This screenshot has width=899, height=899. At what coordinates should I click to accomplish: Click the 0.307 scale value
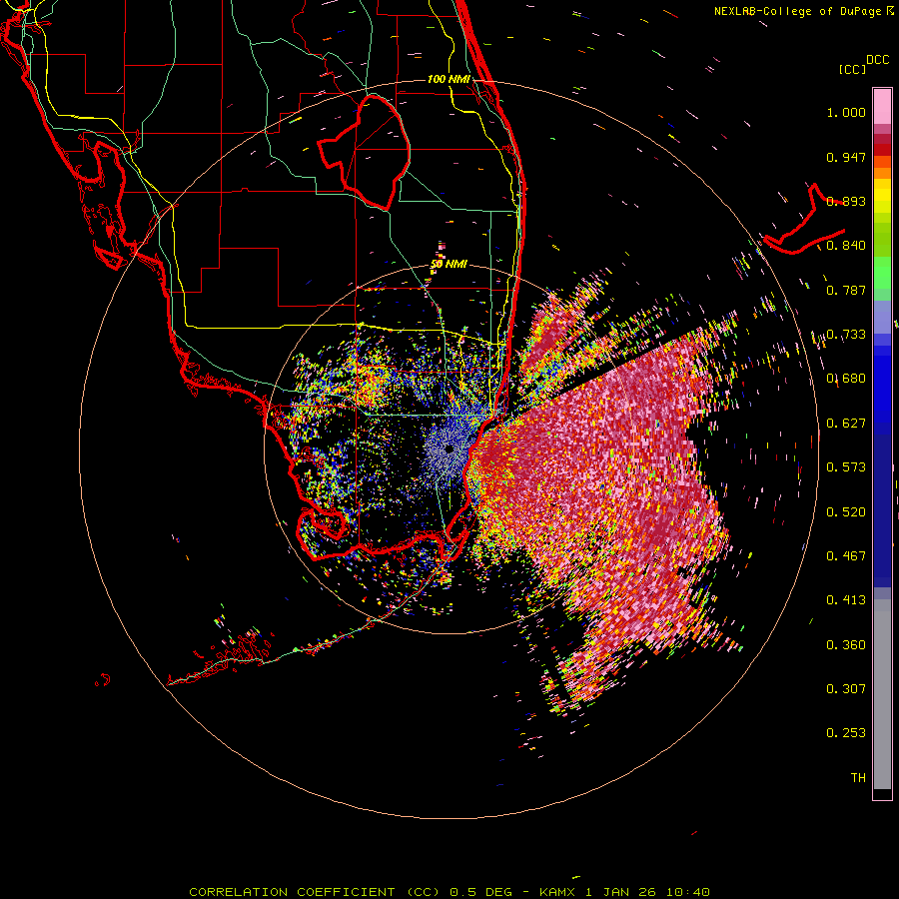pos(846,689)
